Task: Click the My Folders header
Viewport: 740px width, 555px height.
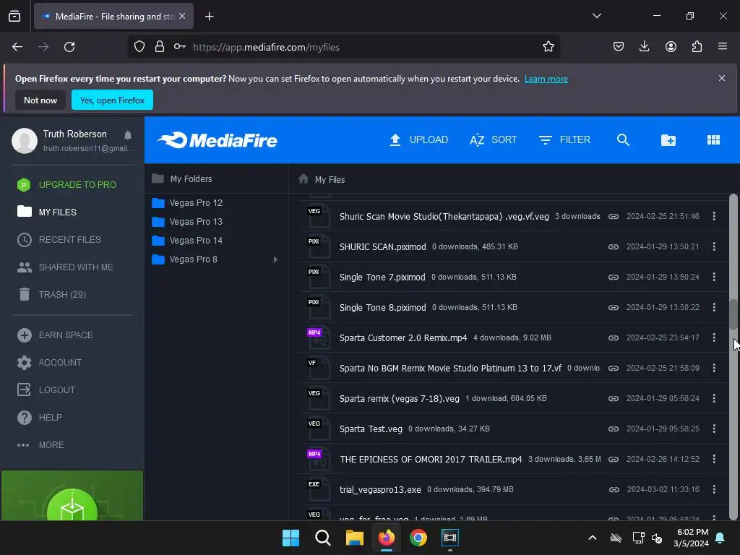Action: click(191, 179)
